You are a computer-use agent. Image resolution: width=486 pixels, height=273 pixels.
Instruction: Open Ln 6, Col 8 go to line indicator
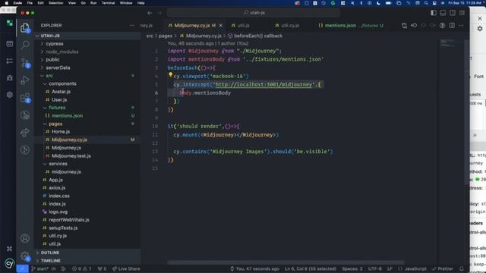[311, 268]
